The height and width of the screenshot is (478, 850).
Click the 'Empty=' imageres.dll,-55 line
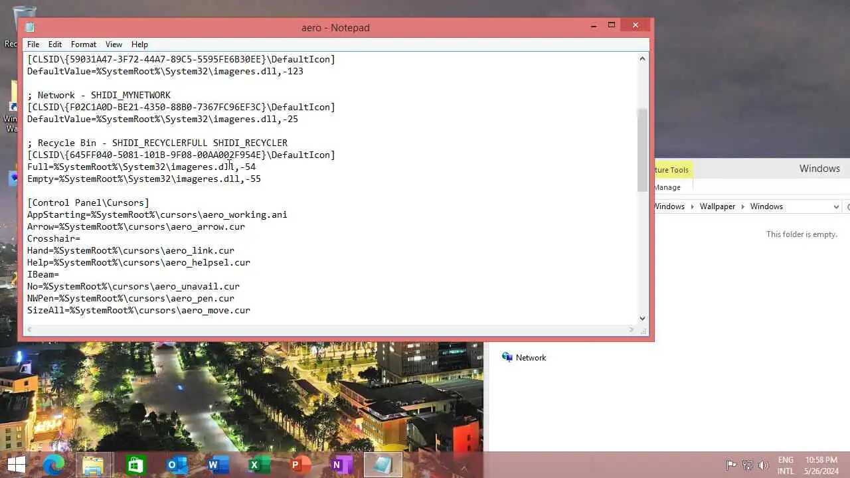click(144, 179)
